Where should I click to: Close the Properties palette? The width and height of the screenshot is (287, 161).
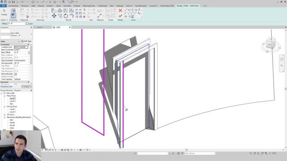coord(31,27)
